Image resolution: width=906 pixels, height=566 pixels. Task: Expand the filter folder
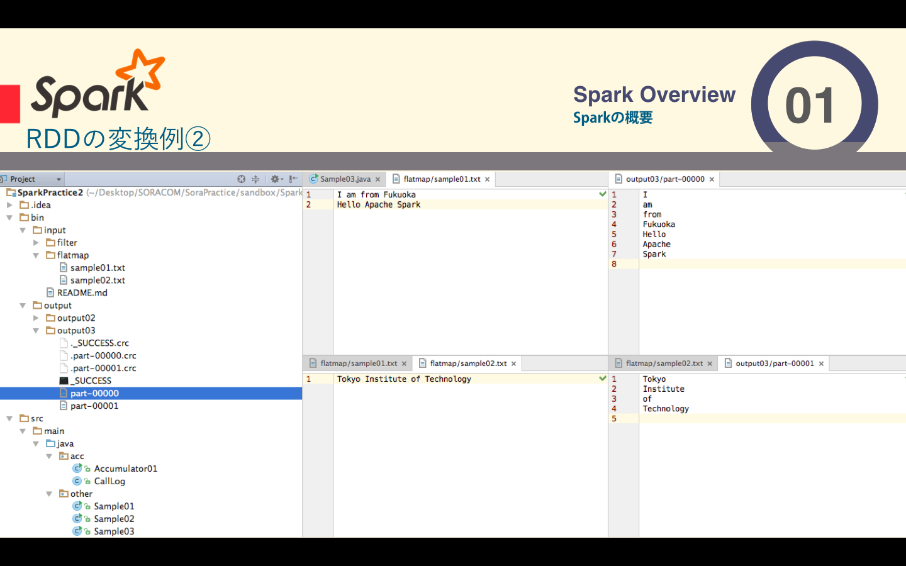[x=36, y=242]
